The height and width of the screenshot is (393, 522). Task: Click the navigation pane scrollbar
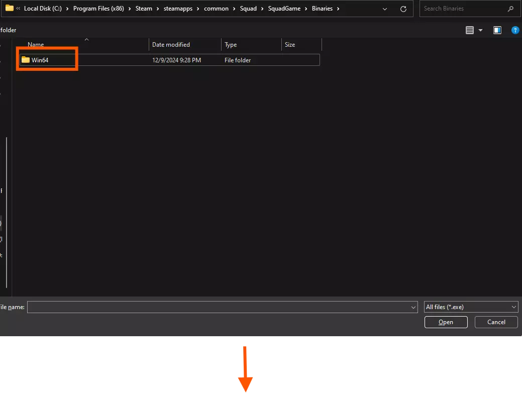click(7, 213)
